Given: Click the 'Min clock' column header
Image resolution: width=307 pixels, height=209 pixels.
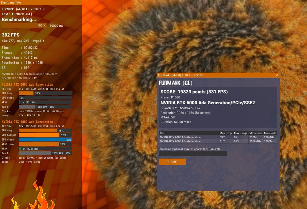Looking at the screenshot, I should (270, 133).
